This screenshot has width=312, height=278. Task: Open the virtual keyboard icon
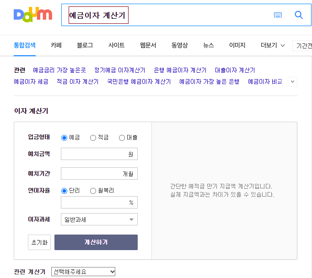point(278,15)
